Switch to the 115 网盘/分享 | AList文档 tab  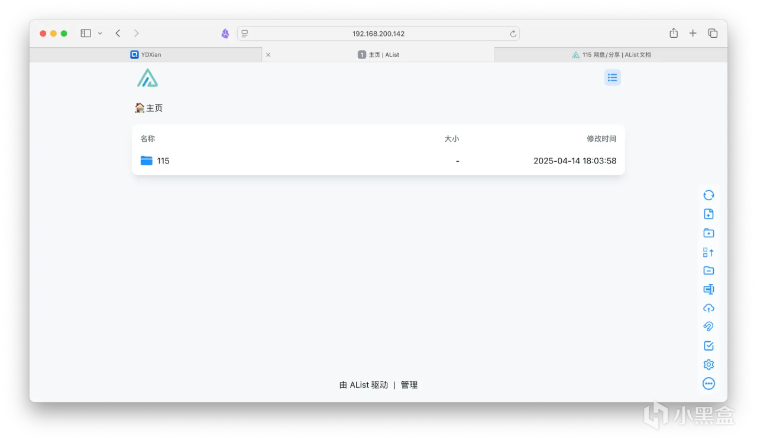pyautogui.click(x=611, y=55)
